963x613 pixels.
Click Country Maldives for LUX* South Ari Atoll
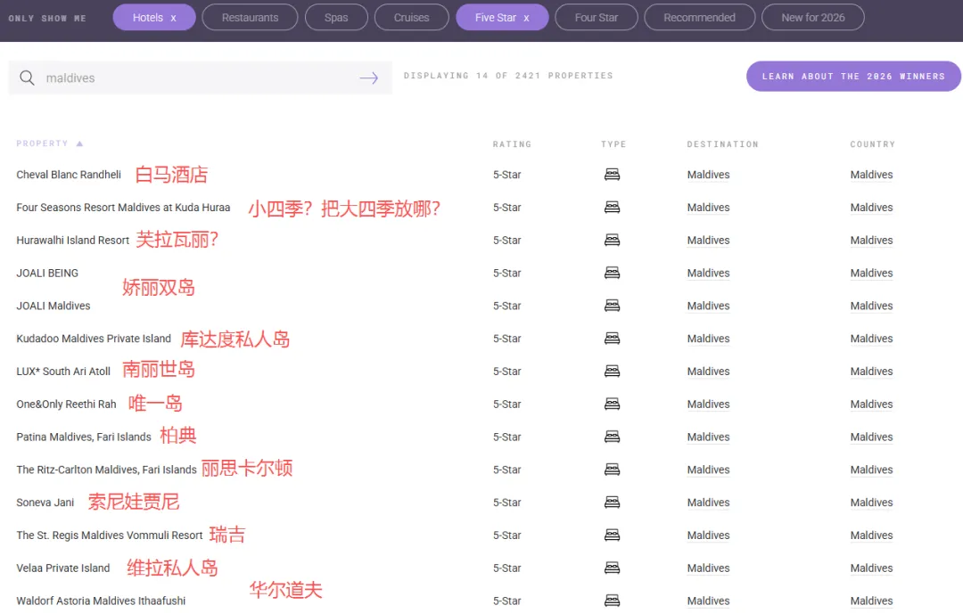tap(871, 372)
